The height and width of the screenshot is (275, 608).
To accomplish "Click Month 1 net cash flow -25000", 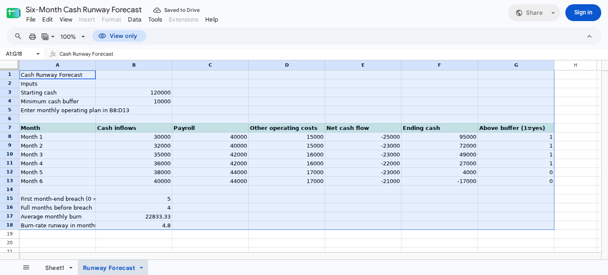I will click(363, 137).
